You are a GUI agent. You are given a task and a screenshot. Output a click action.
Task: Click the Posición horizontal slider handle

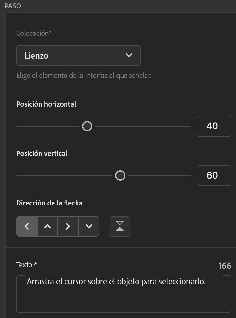[87, 126]
